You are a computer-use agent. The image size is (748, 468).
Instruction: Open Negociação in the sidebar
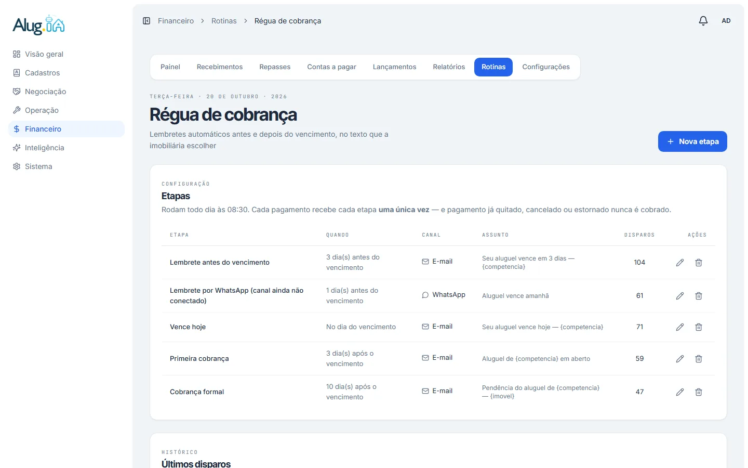coord(66,92)
